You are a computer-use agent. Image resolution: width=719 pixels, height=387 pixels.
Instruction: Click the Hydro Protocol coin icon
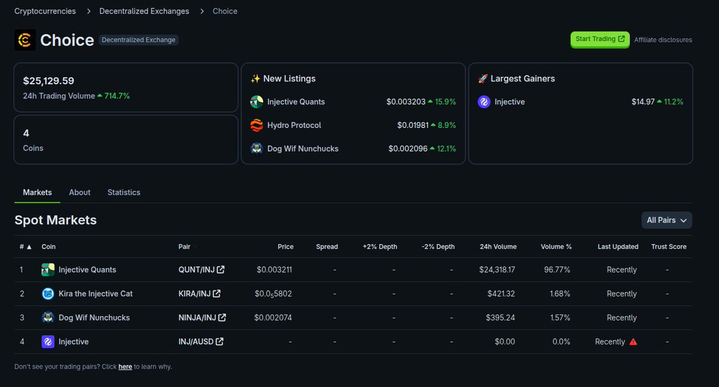(256, 125)
